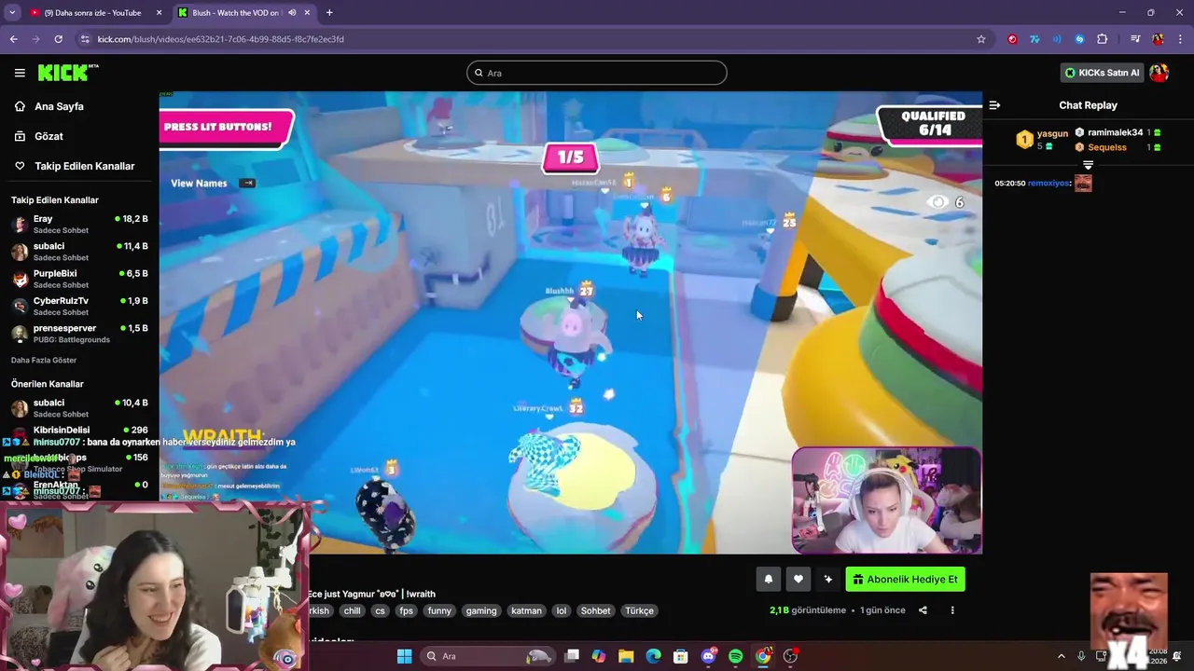Collapse the Chat Replay panel with arrow icon

pos(994,105)
